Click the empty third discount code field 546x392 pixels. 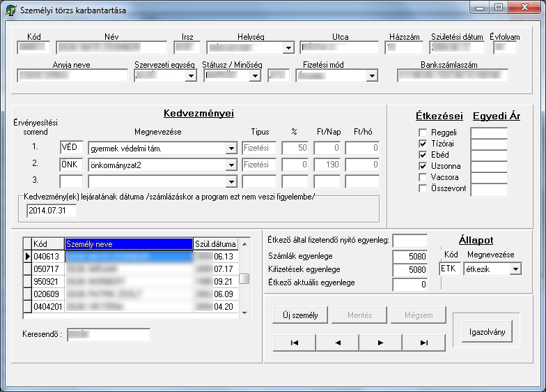(x=71, y=181)
